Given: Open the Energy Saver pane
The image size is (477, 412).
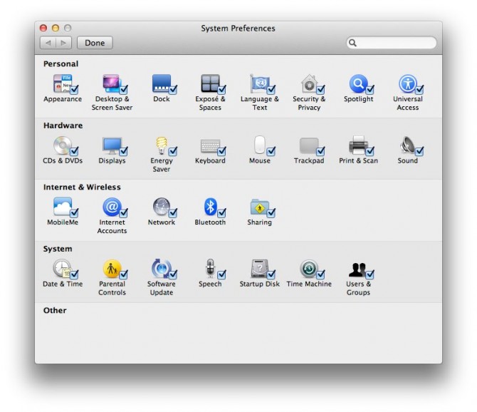Looking at the screenshot, I should (160, 145).
